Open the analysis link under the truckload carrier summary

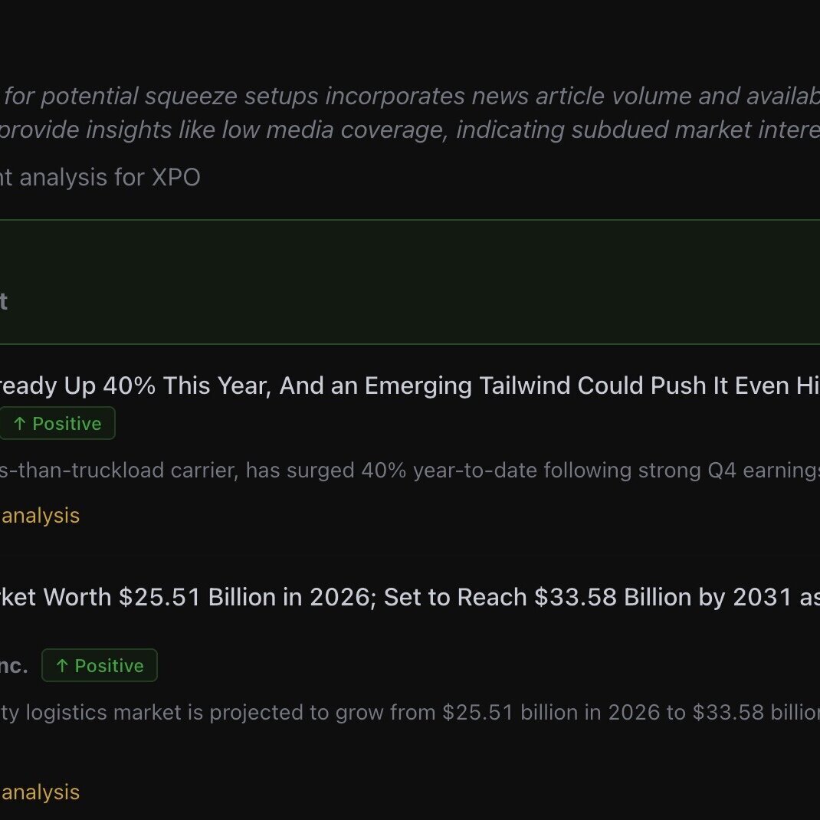(x=40, y=516)
